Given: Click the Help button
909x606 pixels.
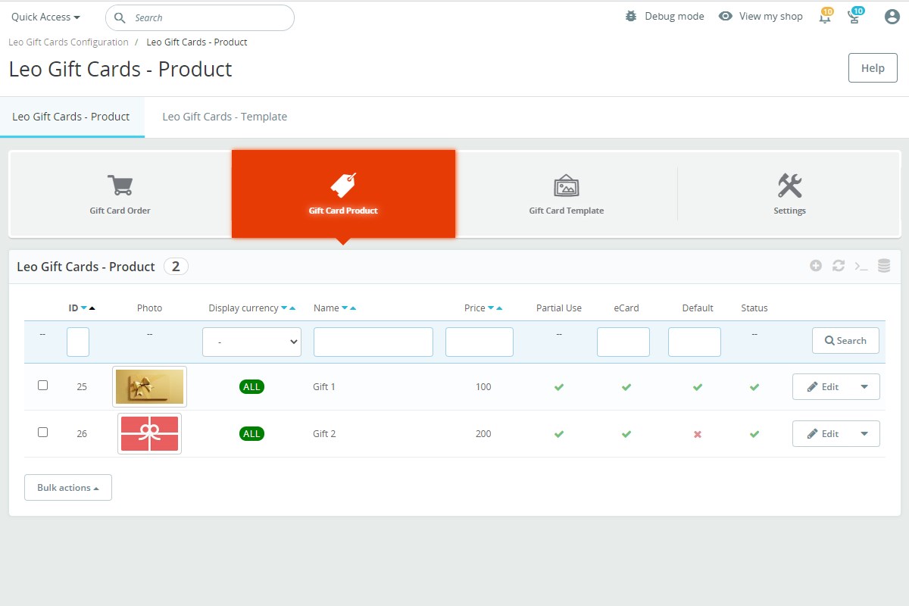Looking at the screenshot, I should (873, 68).
